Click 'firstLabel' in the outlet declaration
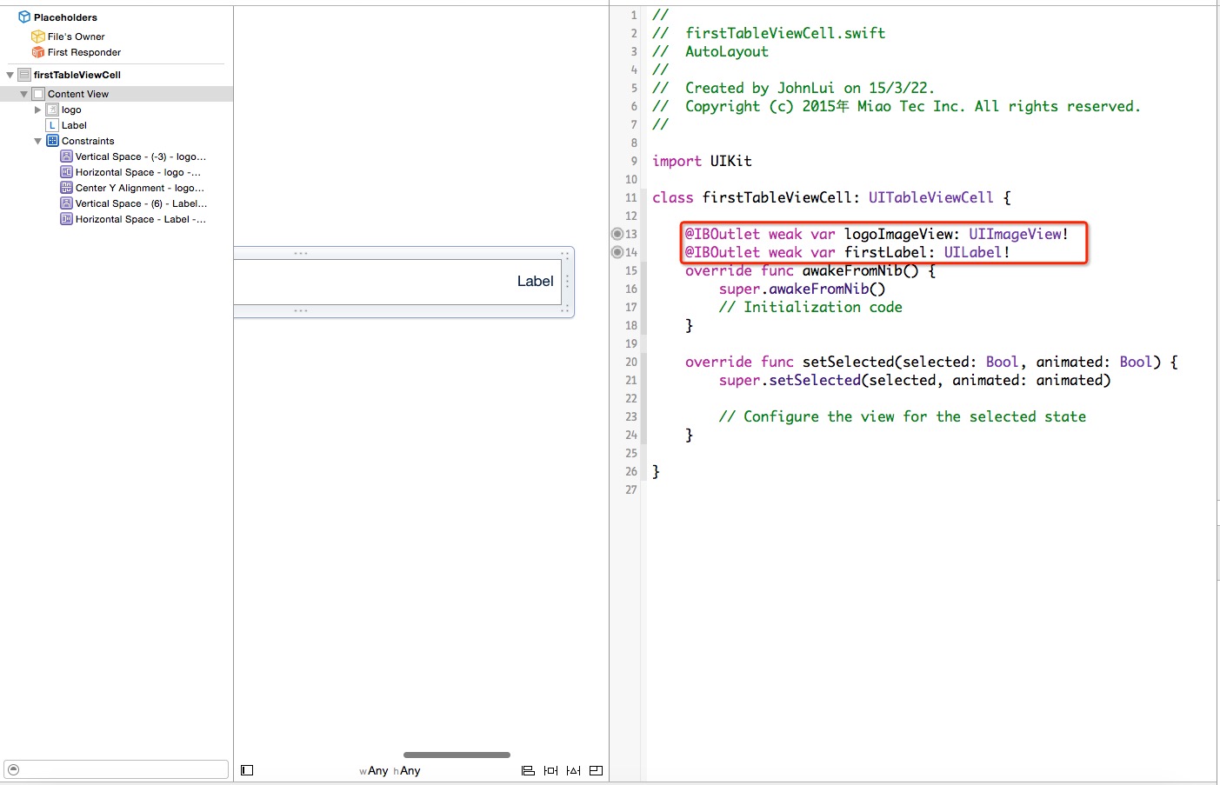 tap(886, 252)
